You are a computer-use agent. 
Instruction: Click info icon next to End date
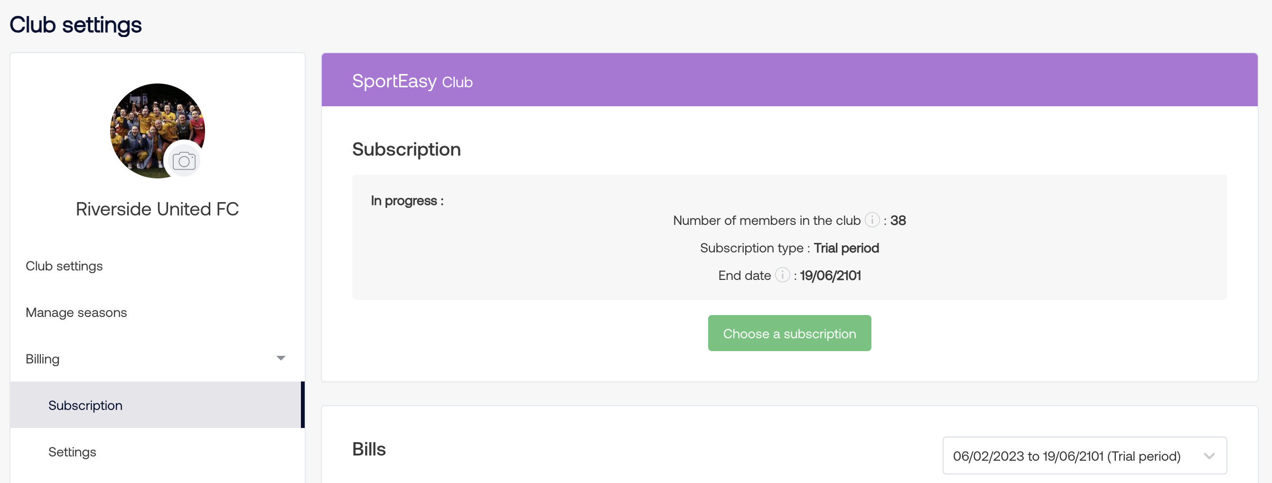tap(782, 275)
